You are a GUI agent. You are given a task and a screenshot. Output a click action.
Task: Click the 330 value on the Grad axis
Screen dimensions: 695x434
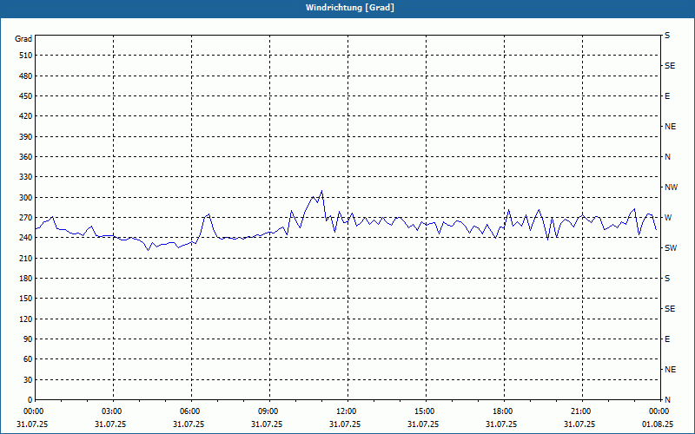click(26, 177)
